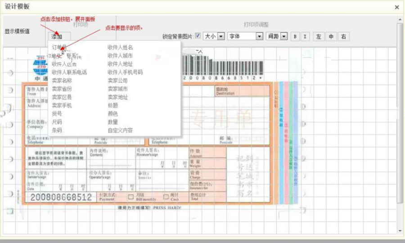This screenshot has width=405, height=243.
Task: Toggle bold with the B button
Action: pyautogui.click(x=295, y=36)
